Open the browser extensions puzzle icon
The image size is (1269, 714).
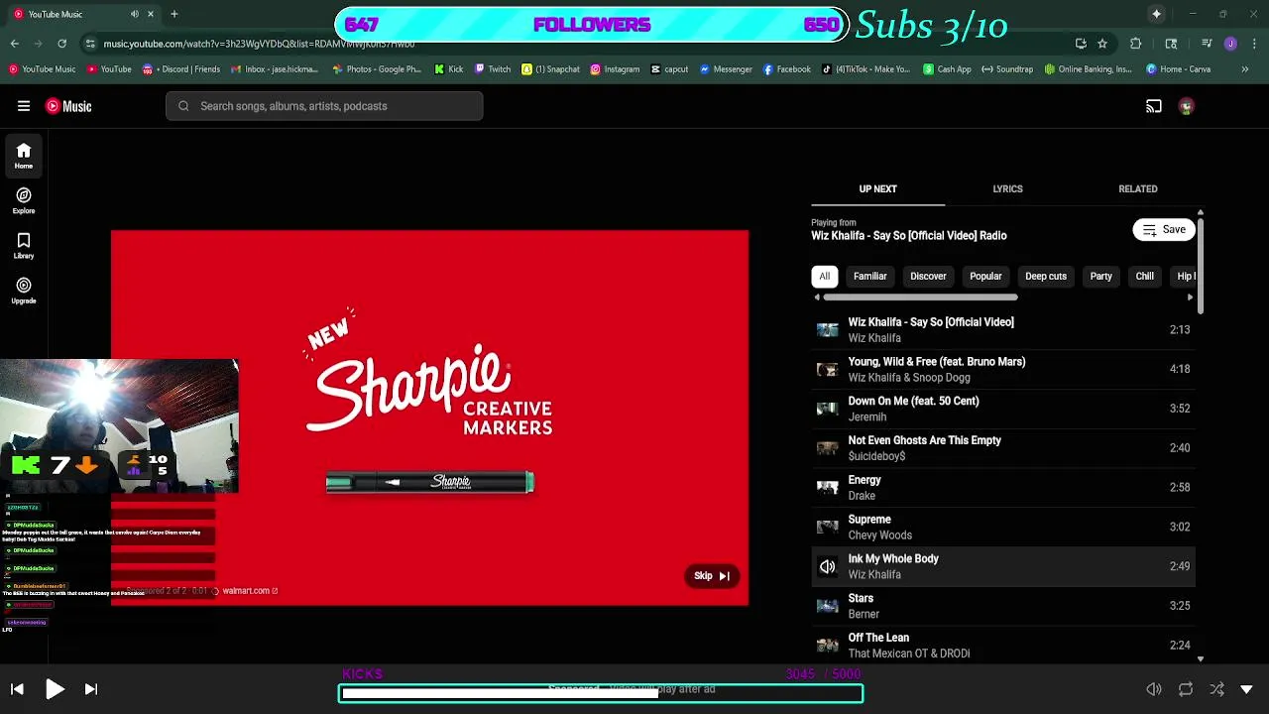[1136, 44]
